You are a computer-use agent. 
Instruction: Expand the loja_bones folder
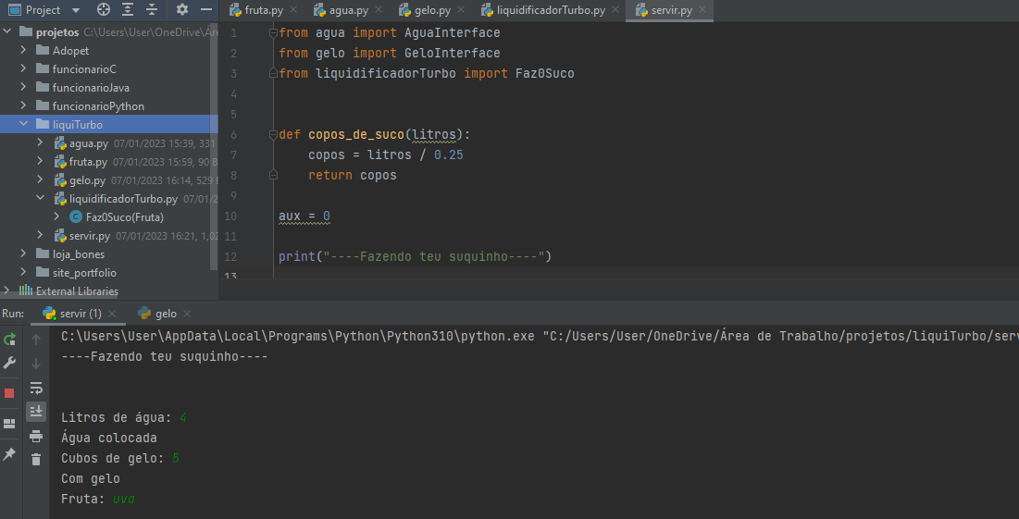click(x=24, y=254)
